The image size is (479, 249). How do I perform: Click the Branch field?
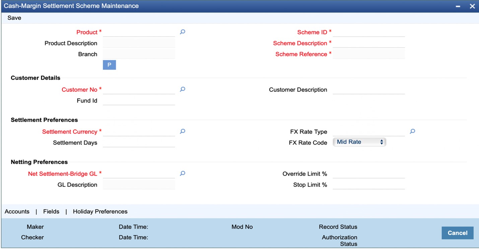[x=139, y=54]
